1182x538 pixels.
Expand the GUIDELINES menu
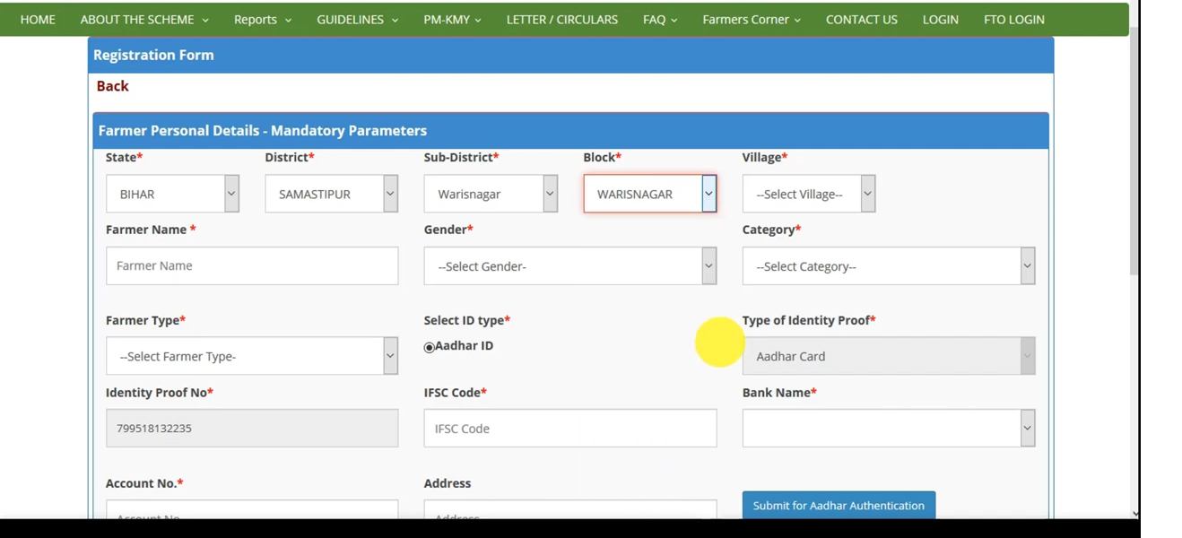[355, 19]
